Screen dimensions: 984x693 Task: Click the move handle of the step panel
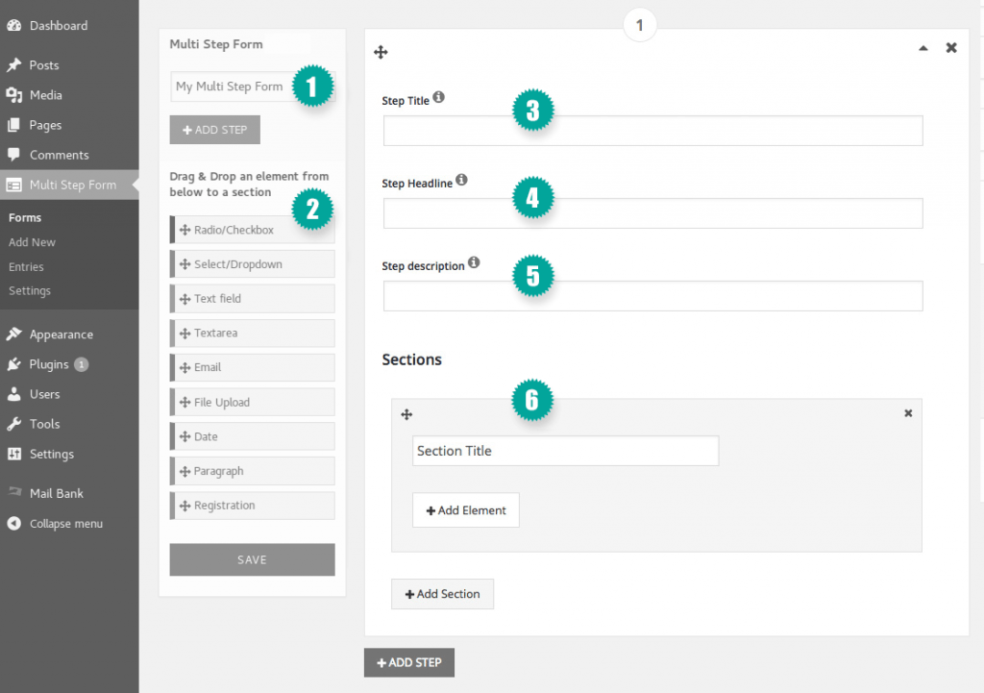point(381,52)
